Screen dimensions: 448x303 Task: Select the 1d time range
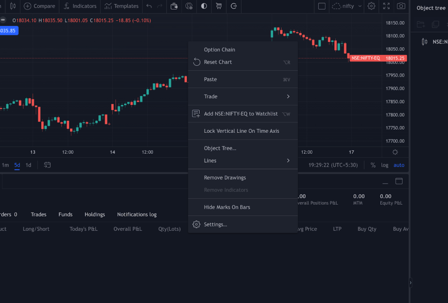click(28, 165)
